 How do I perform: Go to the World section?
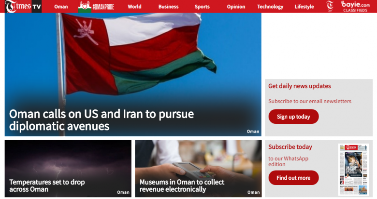tap(134, 7)
